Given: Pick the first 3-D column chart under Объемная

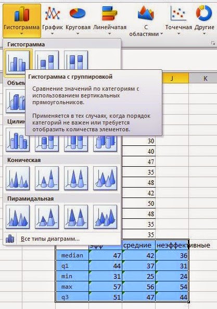Looking at the screenshot, I should coord(16,101).
